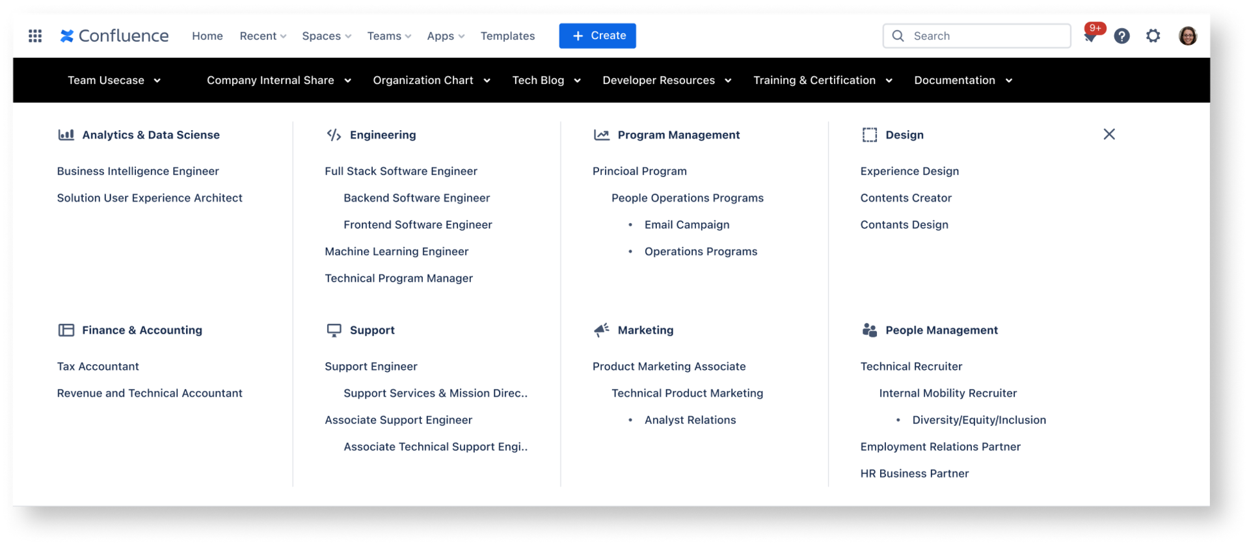This screenshot has height=545, width=1249.
Task: Click the Confluence logo
Action: (114, 36)
